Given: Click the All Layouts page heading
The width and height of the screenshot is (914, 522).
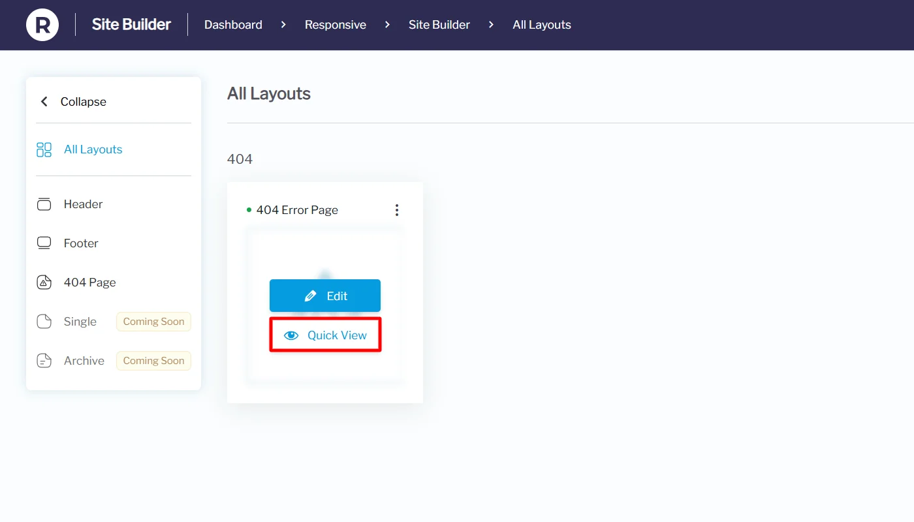Looking at the screenshot, I should 269,94.
